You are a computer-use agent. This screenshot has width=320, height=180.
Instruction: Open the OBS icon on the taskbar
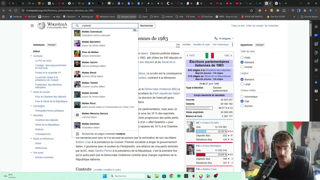point(215,176)
